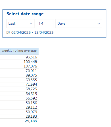Click the bold total value 29,183
This screenshot has width=111, height=127.
click(31, 121)
